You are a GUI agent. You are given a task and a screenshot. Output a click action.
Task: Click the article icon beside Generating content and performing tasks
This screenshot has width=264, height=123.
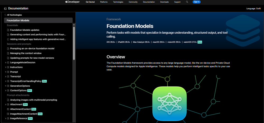[8, 35]
